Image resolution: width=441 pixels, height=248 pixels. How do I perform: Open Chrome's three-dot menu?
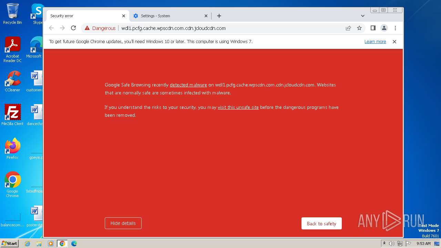[x=395, y=28]
